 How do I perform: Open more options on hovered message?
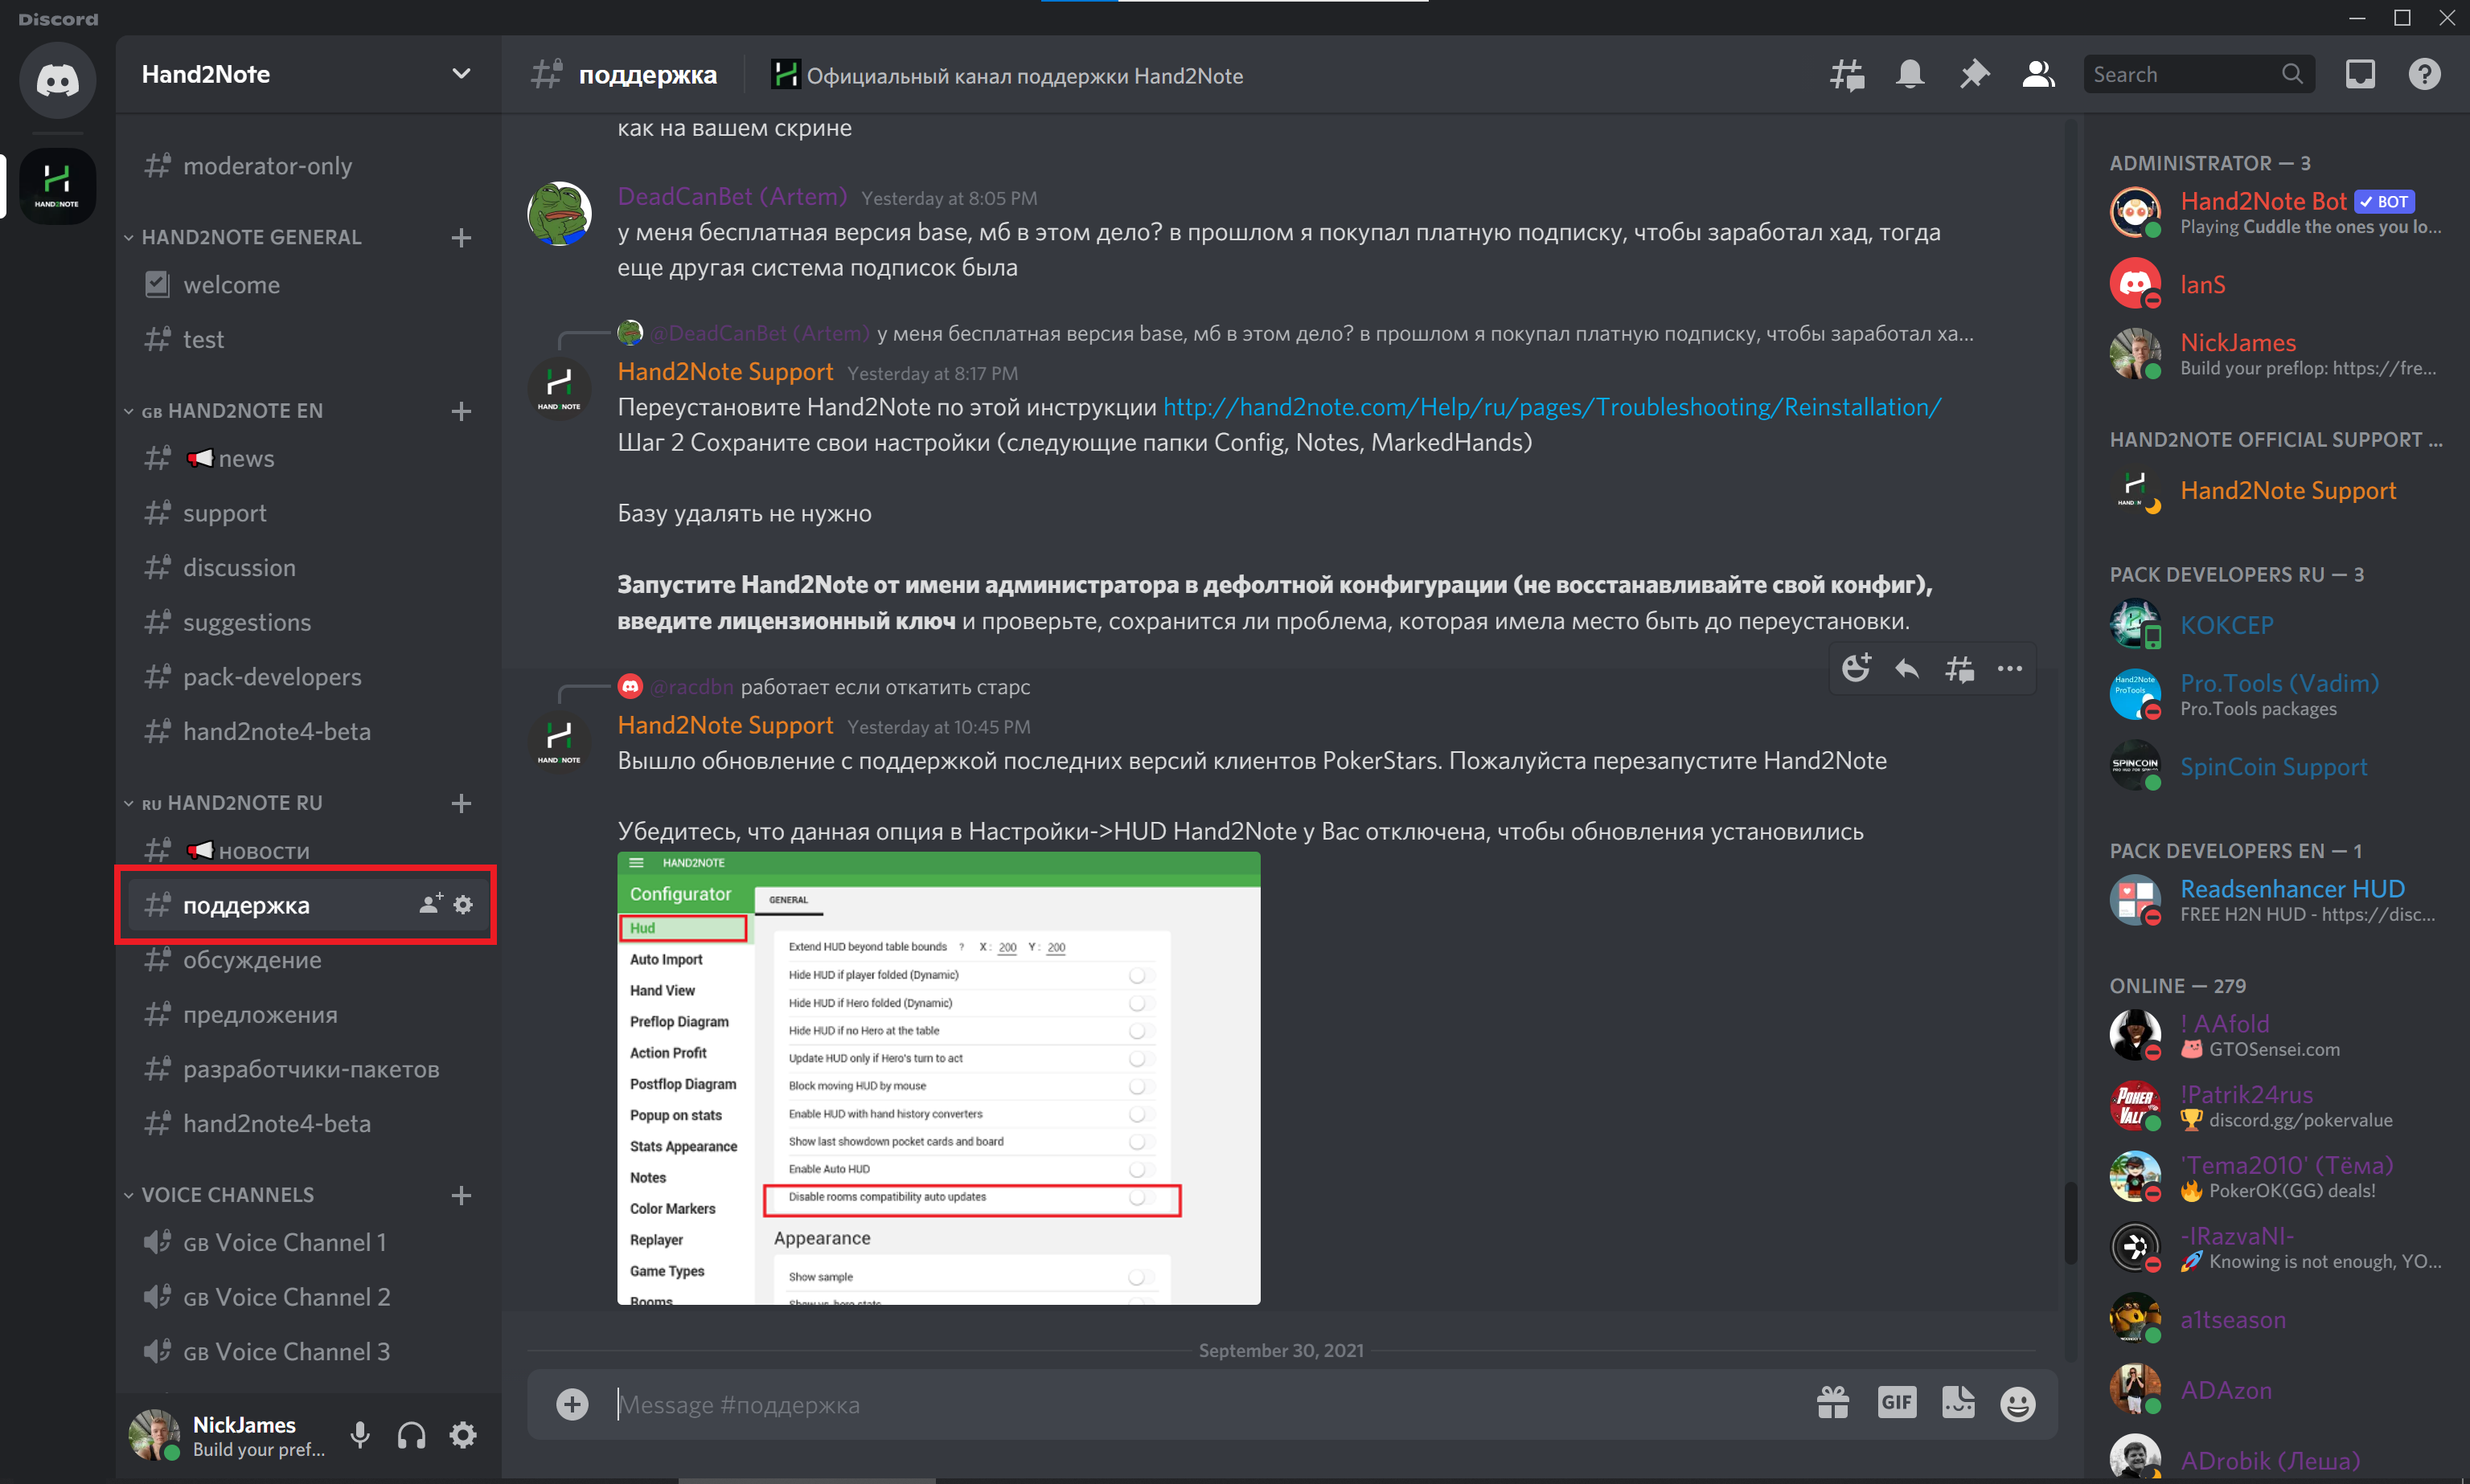[x=2010, y=669]
